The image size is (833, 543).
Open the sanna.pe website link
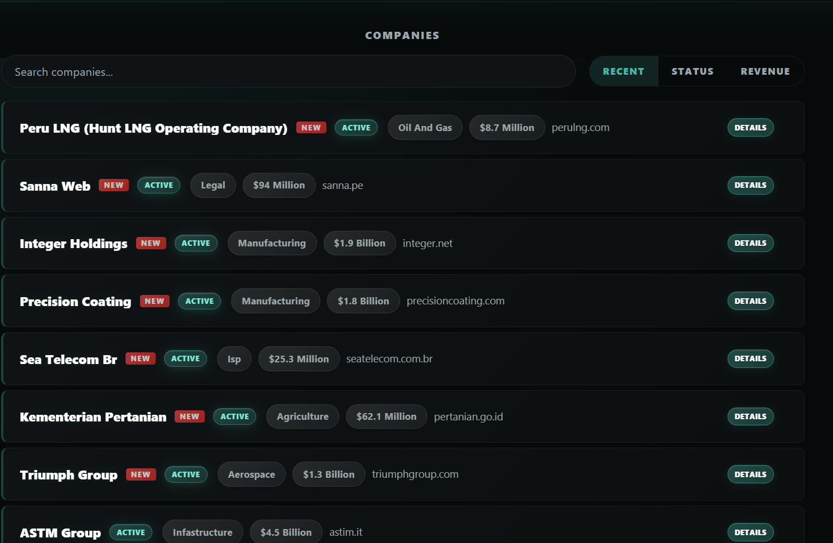pyautogui.click(x=342, y=185)
